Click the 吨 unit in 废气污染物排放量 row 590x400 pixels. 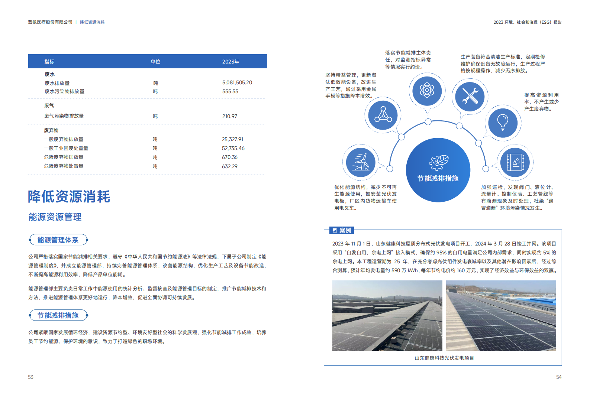[155, 116]
